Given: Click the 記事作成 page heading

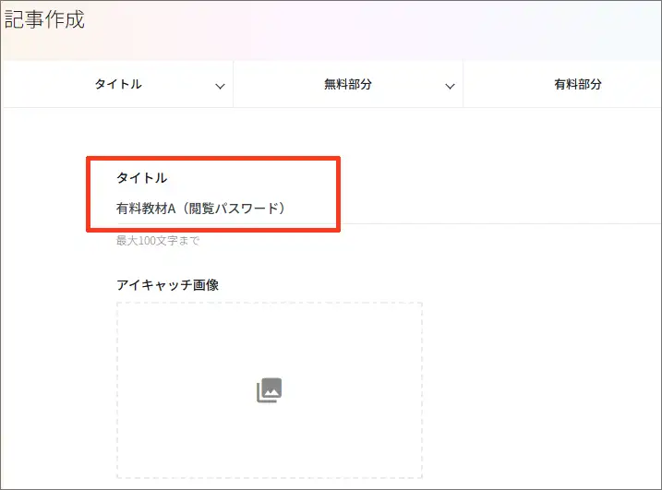Looking at the screenshot, I should point(44,19).
